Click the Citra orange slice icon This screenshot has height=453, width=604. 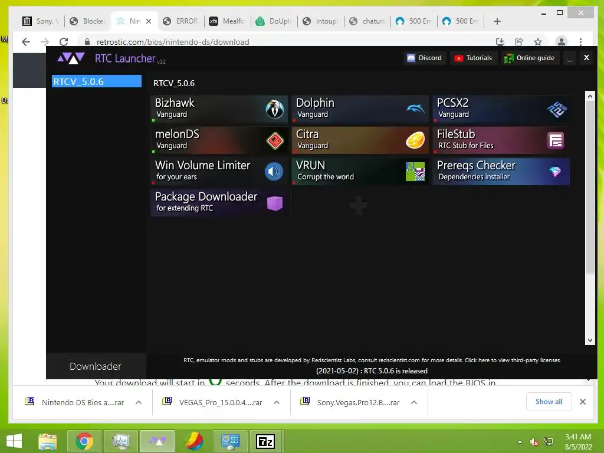(415, 140)
